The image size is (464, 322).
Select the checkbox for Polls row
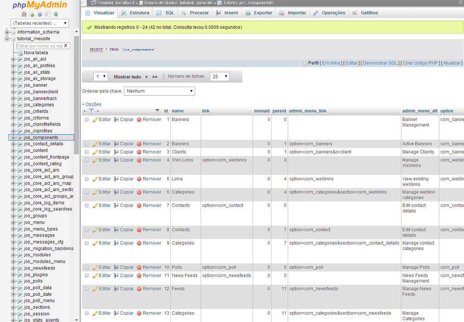click(87, 268)
